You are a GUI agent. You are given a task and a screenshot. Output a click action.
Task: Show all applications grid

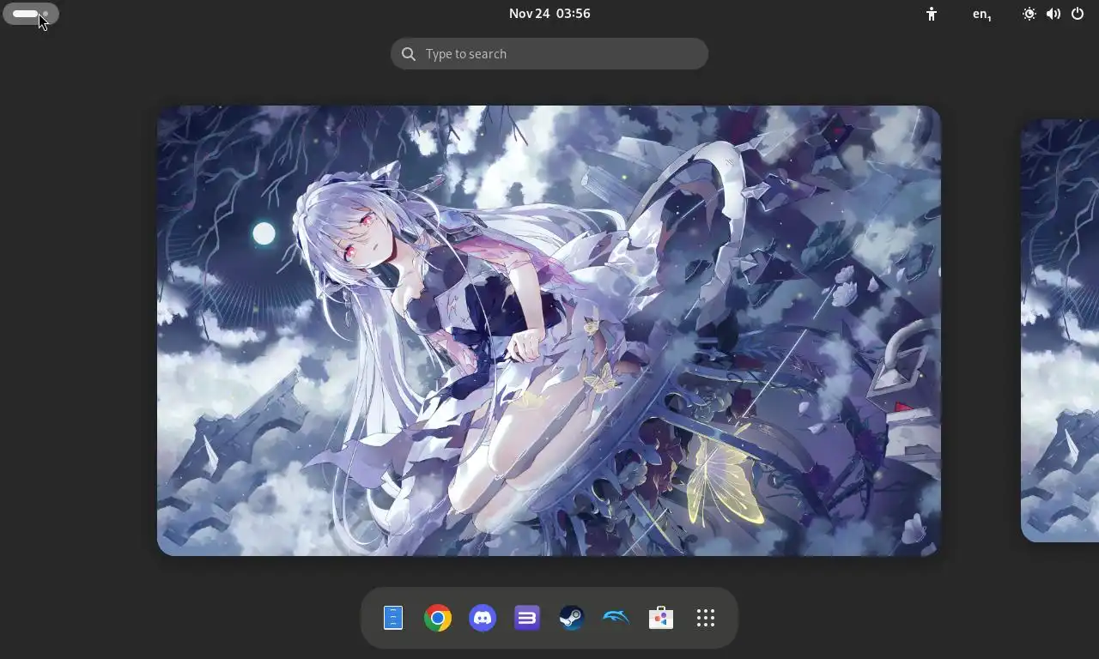[x=706, y=618]
